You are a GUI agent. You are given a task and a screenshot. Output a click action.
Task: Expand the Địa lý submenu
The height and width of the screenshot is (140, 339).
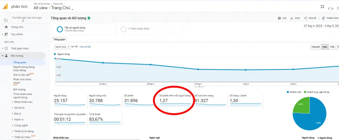(x=13, y=114)
